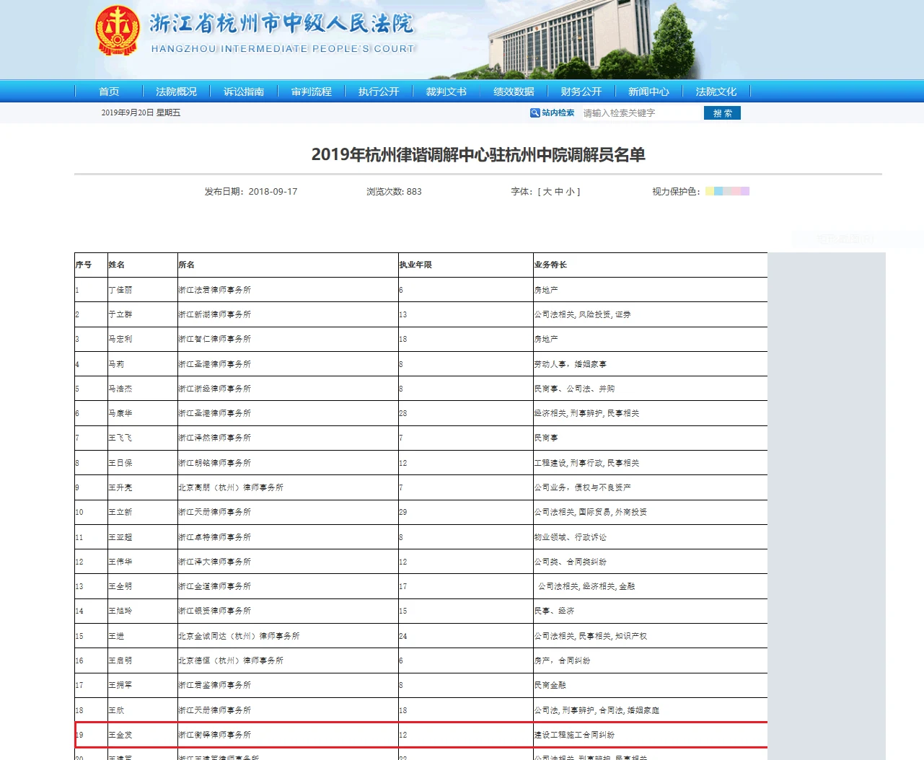924x760 pixels.
Task: Click the publish date 2018-09-17
Action: (273, 192)
